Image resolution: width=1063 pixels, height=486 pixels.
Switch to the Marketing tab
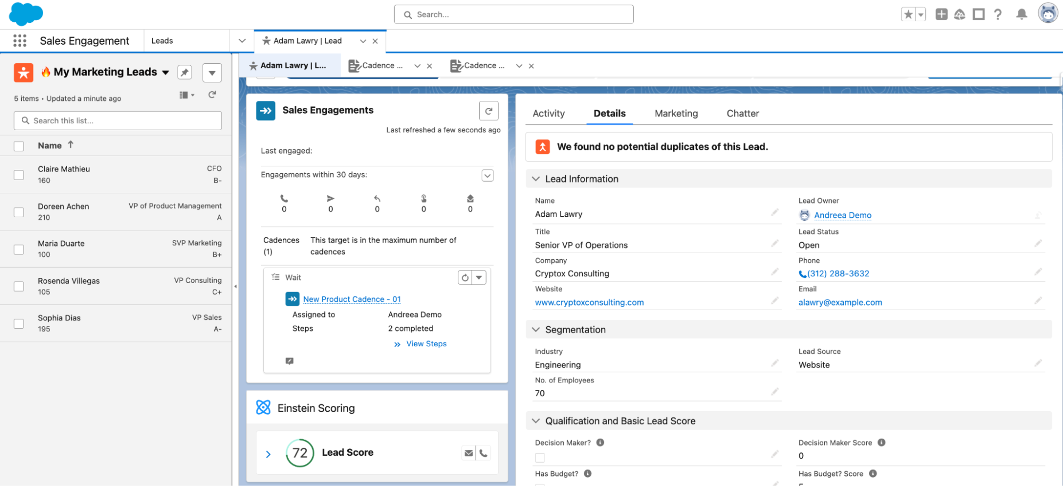tap(676, 113)
